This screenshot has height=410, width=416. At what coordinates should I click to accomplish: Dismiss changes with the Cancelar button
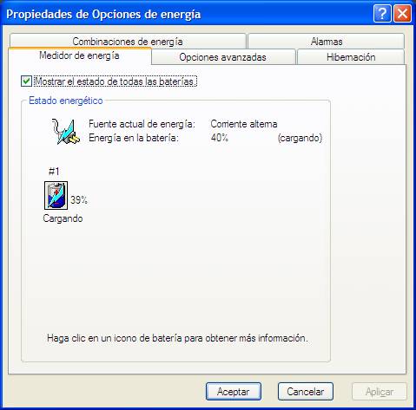306,392
